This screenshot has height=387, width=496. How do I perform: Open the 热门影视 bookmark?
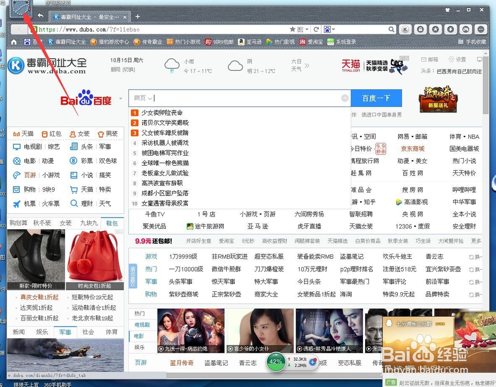tap(280, 42)
